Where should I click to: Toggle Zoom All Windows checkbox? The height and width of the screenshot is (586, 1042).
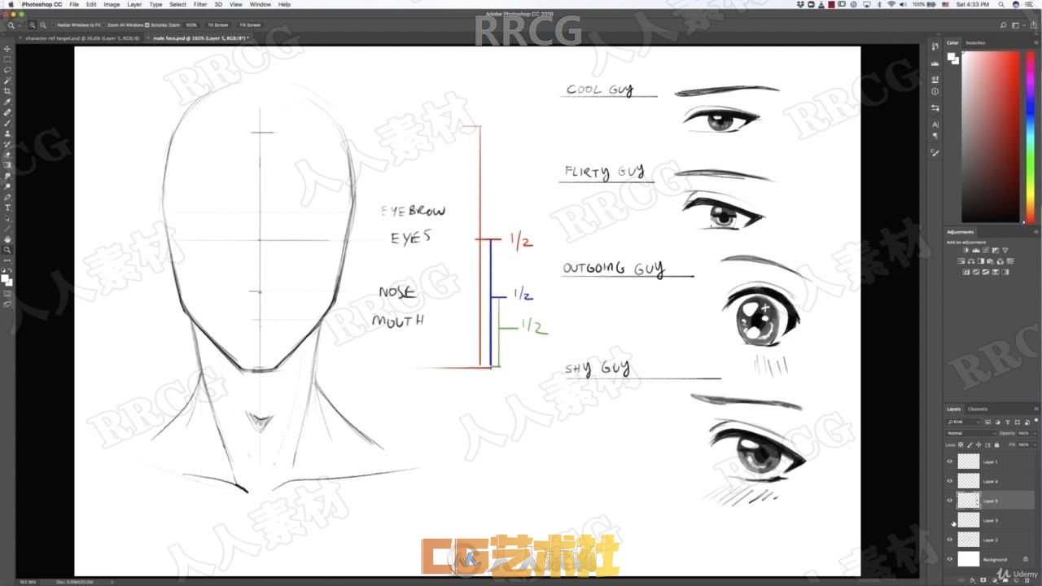point(104,25)
